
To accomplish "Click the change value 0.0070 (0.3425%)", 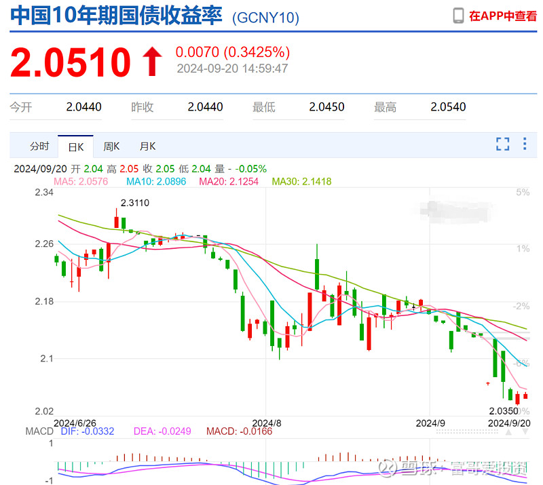I will pyautogui.click(x=233, y=52).
